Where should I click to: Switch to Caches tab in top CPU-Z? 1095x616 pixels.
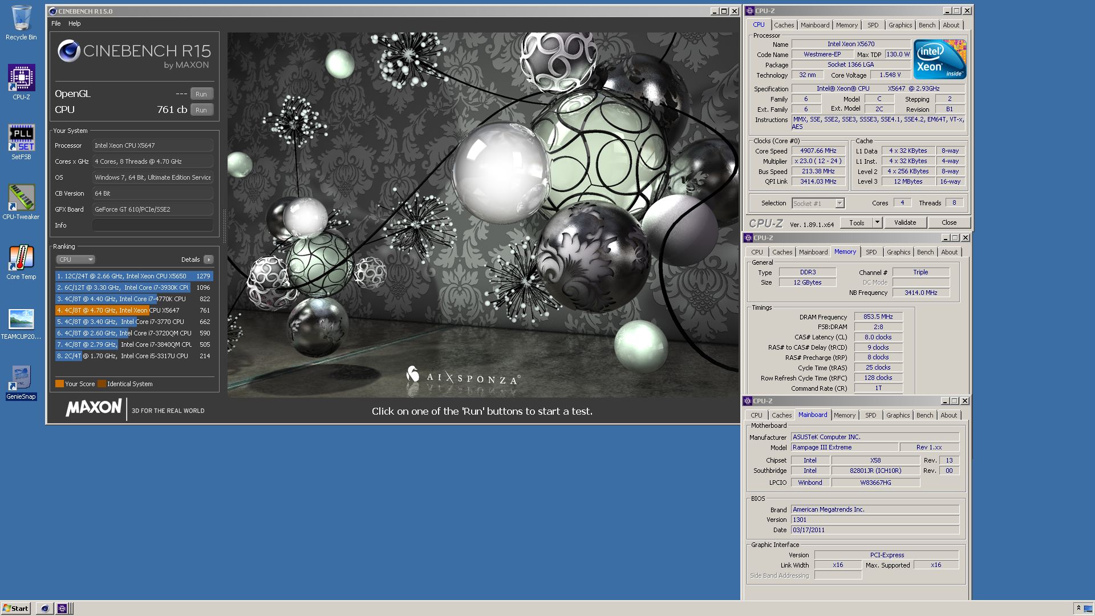pyautogui.click(x=784, y=25)
